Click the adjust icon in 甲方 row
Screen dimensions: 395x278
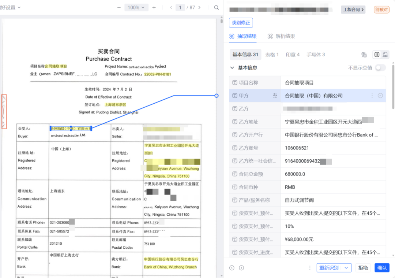tap(275, 96)
